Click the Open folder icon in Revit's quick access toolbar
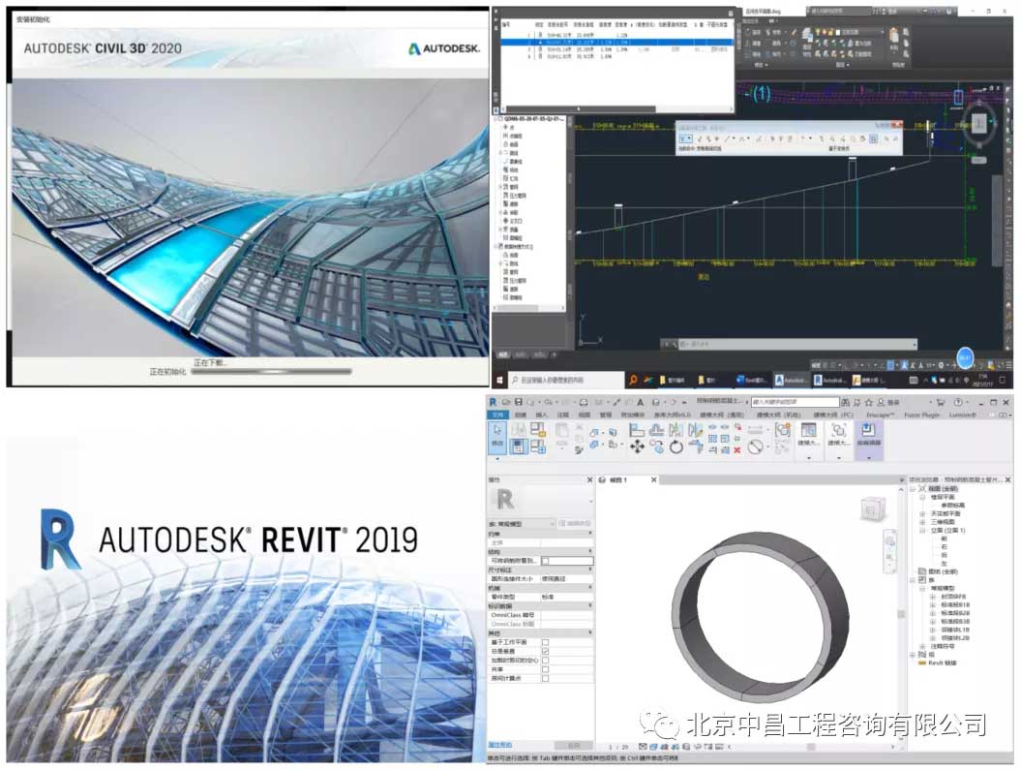Image resolution: width=1021 pixels, height=770 pixels. (x=506, y=402)
